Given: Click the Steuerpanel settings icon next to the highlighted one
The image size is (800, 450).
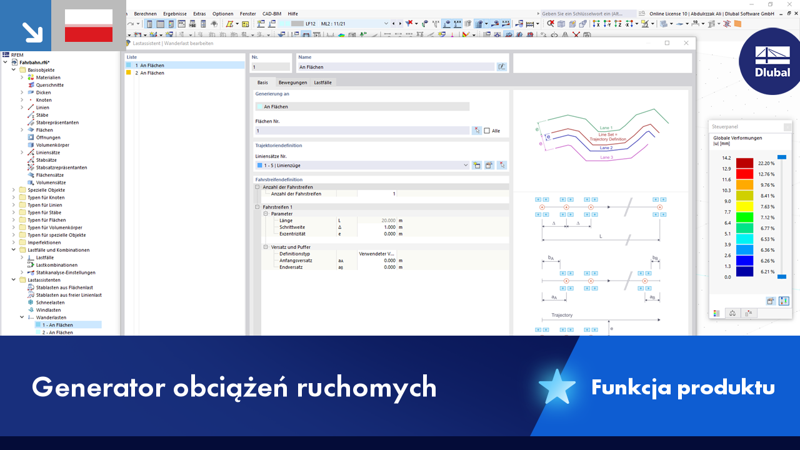Looking at the screenshot, I should tap(771, 301).
